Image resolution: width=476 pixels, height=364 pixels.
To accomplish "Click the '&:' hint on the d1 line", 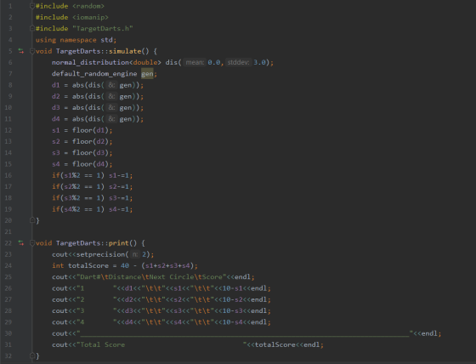I will click(111, 85).
